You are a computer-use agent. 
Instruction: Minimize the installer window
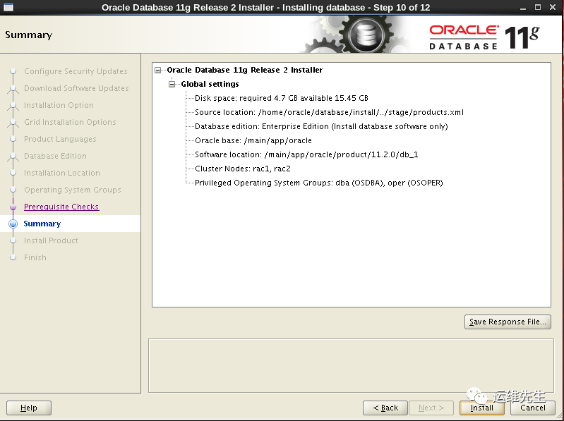(x=522, y=7)
